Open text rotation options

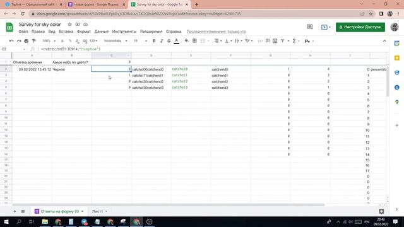[249, 41]
